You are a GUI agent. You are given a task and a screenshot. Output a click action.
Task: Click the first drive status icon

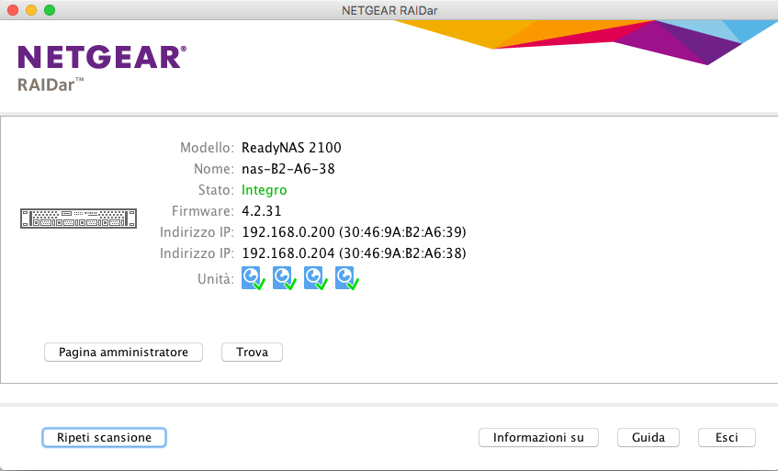coord(253,278)
